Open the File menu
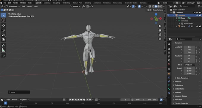Image resolution: width=202 pixels, height=108 pixels. tap(5, 3)
